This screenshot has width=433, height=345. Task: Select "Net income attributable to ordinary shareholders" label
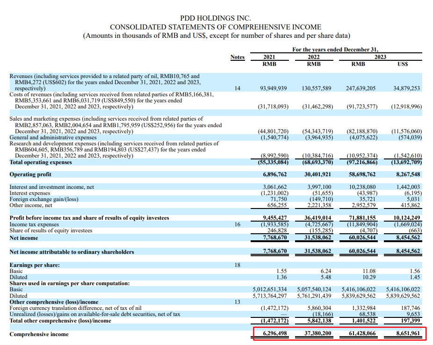72,252
